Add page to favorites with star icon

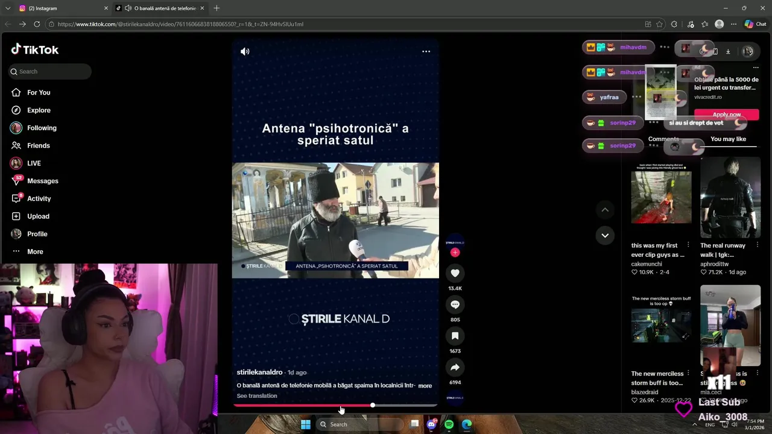(x=659, y=24)
